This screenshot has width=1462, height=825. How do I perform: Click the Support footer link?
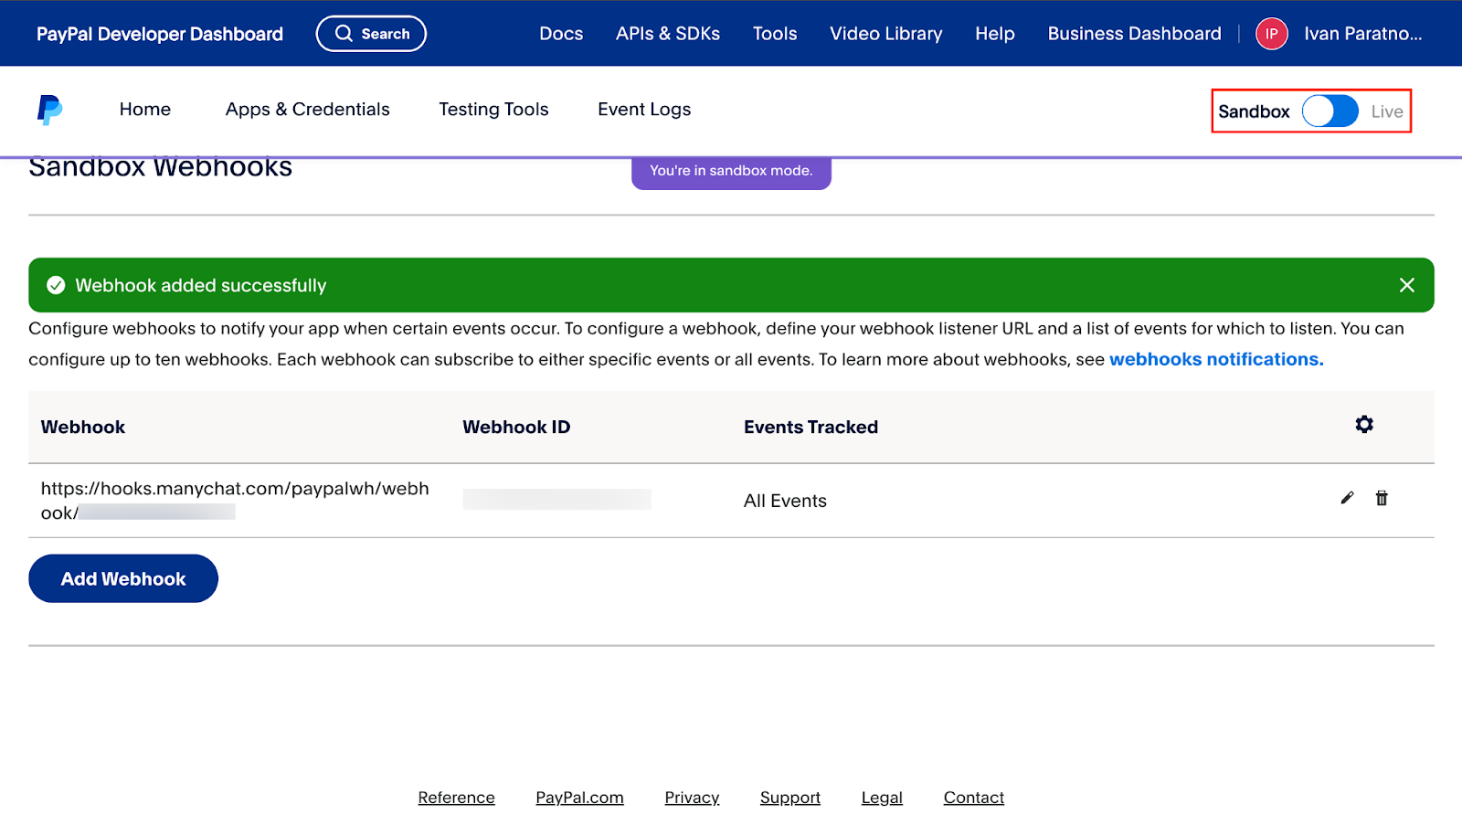(x=789, y=798)
